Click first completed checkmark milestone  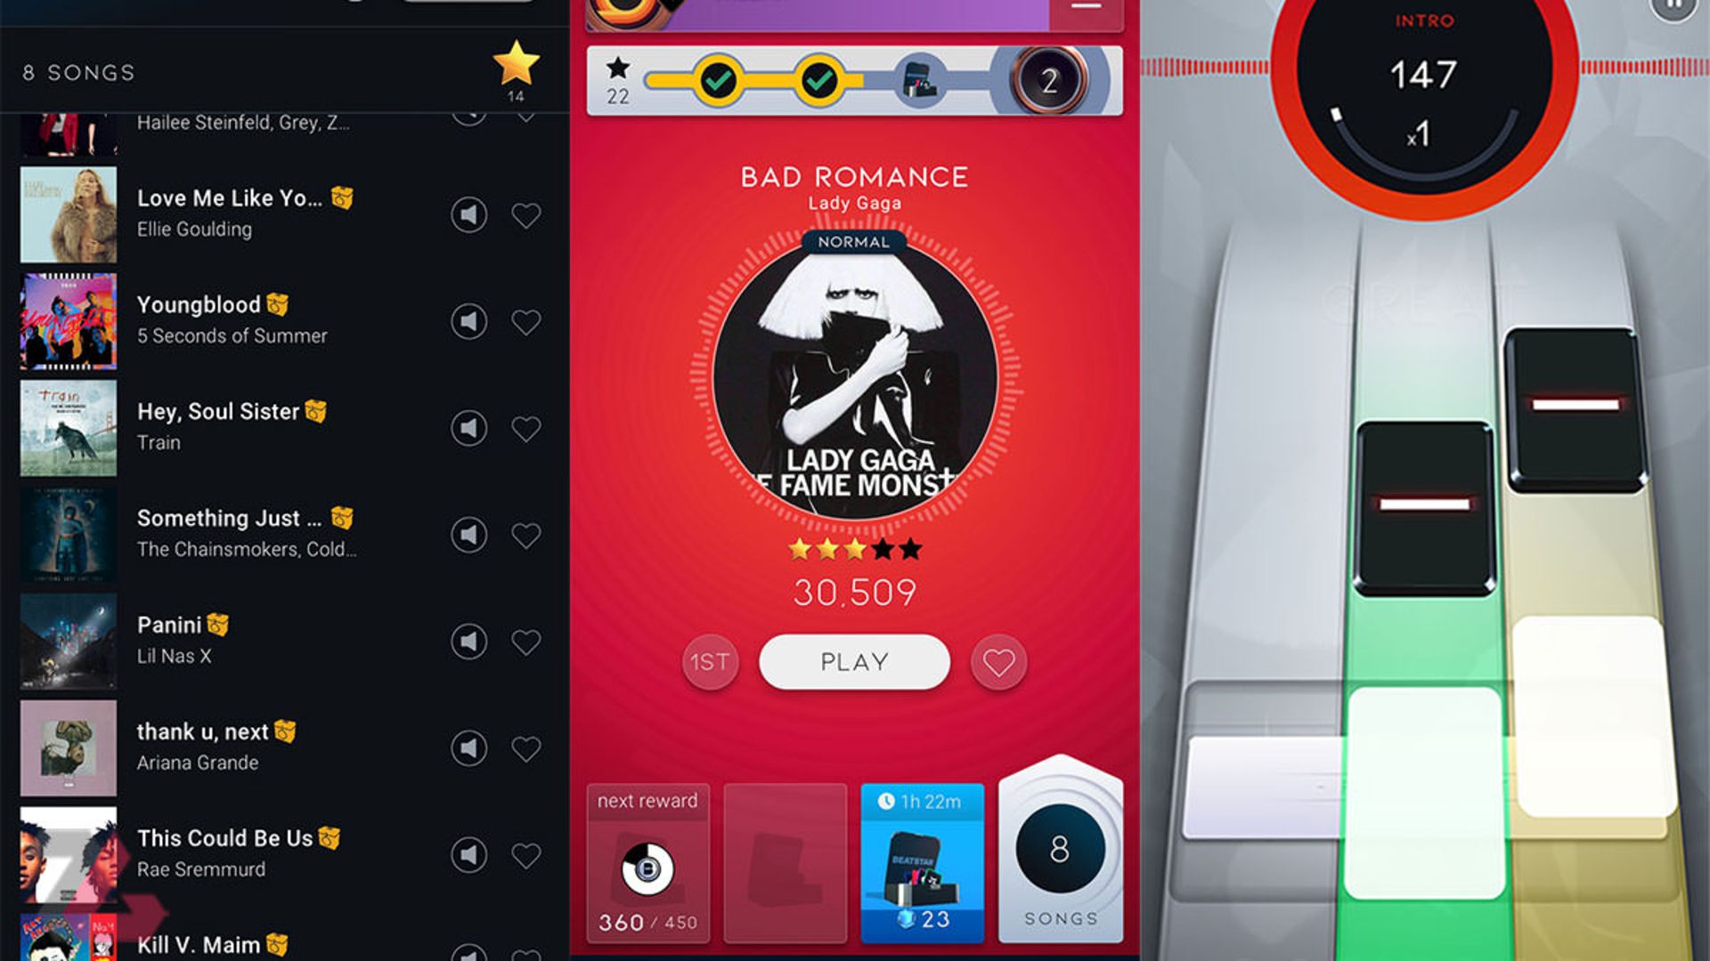[x=718, y=81]
